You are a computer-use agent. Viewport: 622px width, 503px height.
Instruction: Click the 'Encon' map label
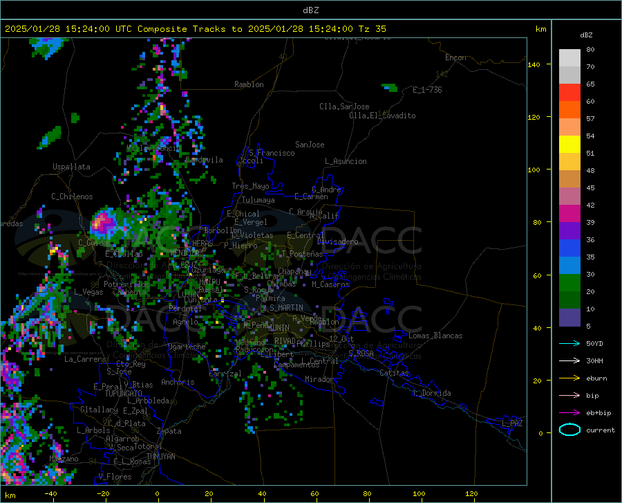[455, 57]
